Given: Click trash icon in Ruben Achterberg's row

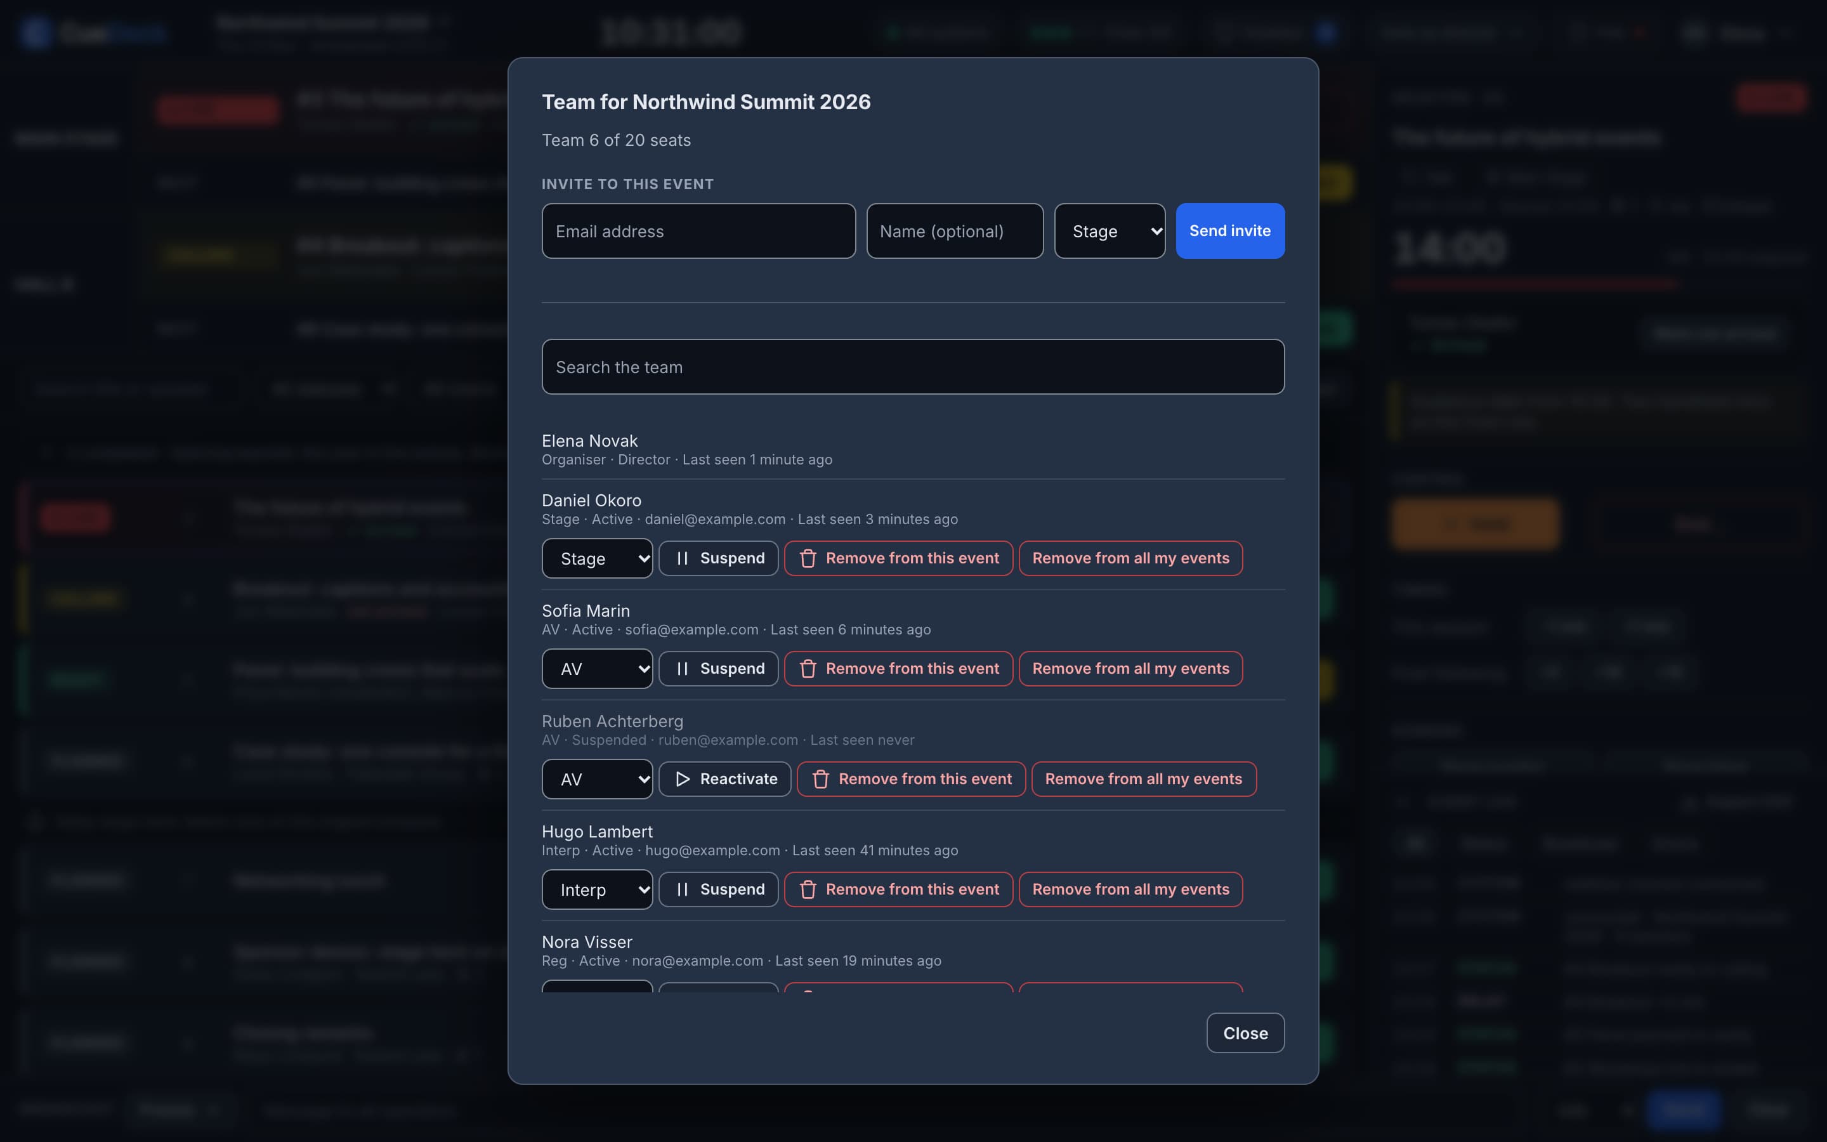Looking at the screenshot, I should pyautogui.click(x=821, y=778).
